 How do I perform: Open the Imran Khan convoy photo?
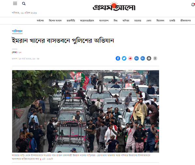[86, 111]
